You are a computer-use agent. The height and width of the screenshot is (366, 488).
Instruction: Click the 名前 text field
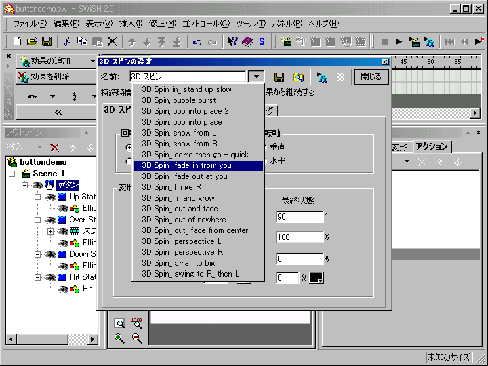(188, 77)
